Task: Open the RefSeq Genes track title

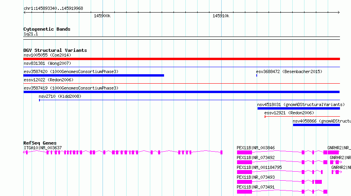Action: tap(40, 143)
